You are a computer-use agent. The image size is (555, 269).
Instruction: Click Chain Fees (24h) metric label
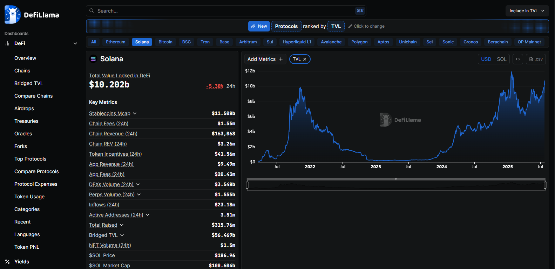[109, 123]
